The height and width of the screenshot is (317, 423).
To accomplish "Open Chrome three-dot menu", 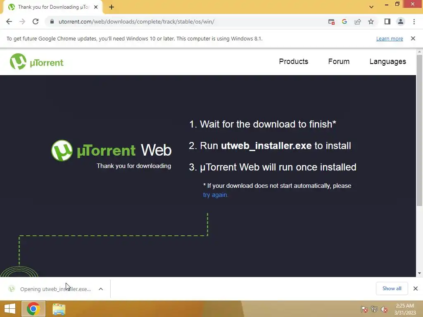I will [x=414, y=21].
